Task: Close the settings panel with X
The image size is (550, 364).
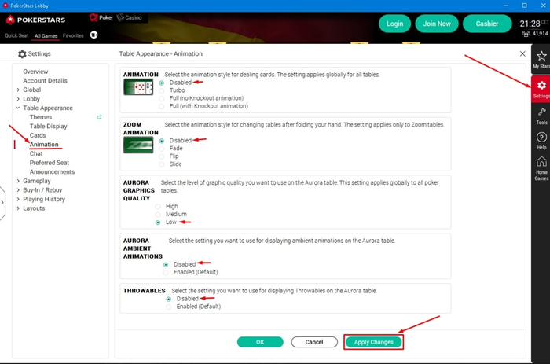Action: pyautogui.click(x=522, y=53)
